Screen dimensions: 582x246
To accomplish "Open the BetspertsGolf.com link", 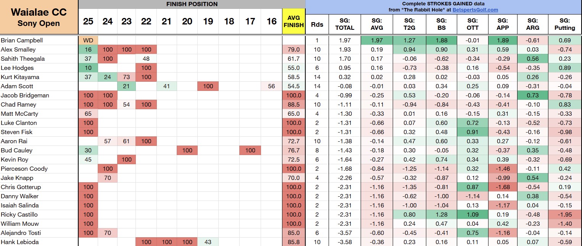I will tap(475, 10).
